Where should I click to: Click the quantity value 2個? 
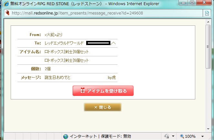point(48,69)
